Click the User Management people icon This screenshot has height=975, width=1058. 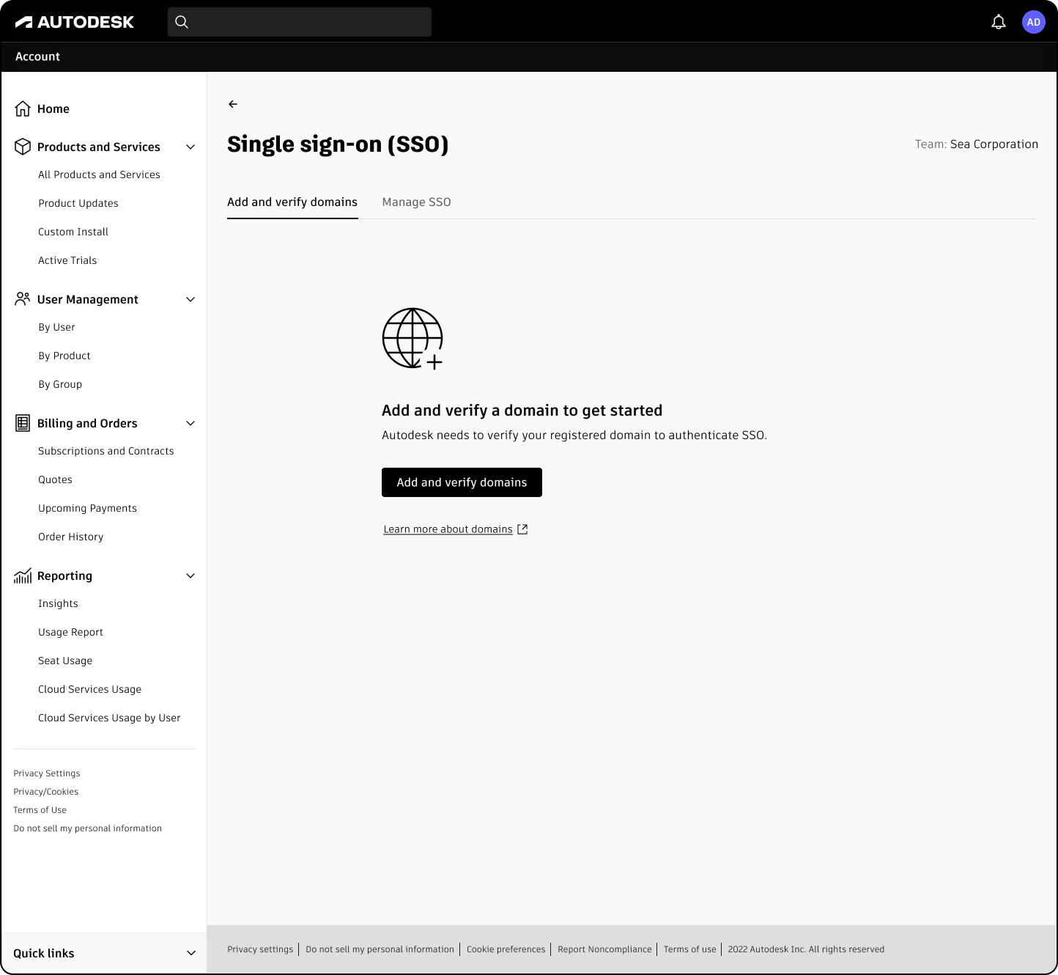click(x=23, y=299)
